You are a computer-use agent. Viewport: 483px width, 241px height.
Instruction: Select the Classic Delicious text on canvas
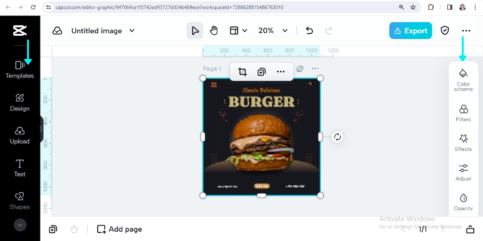[261, 91]
